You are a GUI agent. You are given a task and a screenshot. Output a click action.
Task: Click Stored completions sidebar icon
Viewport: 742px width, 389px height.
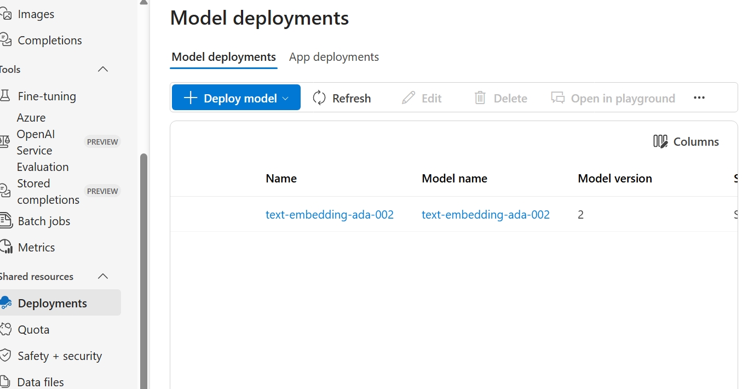click(x=5, y=191)
